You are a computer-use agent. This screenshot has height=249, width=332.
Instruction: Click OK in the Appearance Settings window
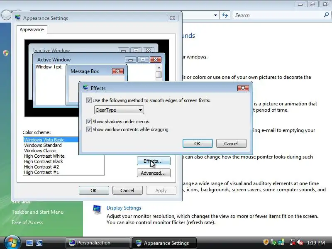click(94, 190)
